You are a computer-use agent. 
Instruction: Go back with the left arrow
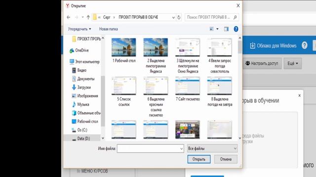coord(69,17)
